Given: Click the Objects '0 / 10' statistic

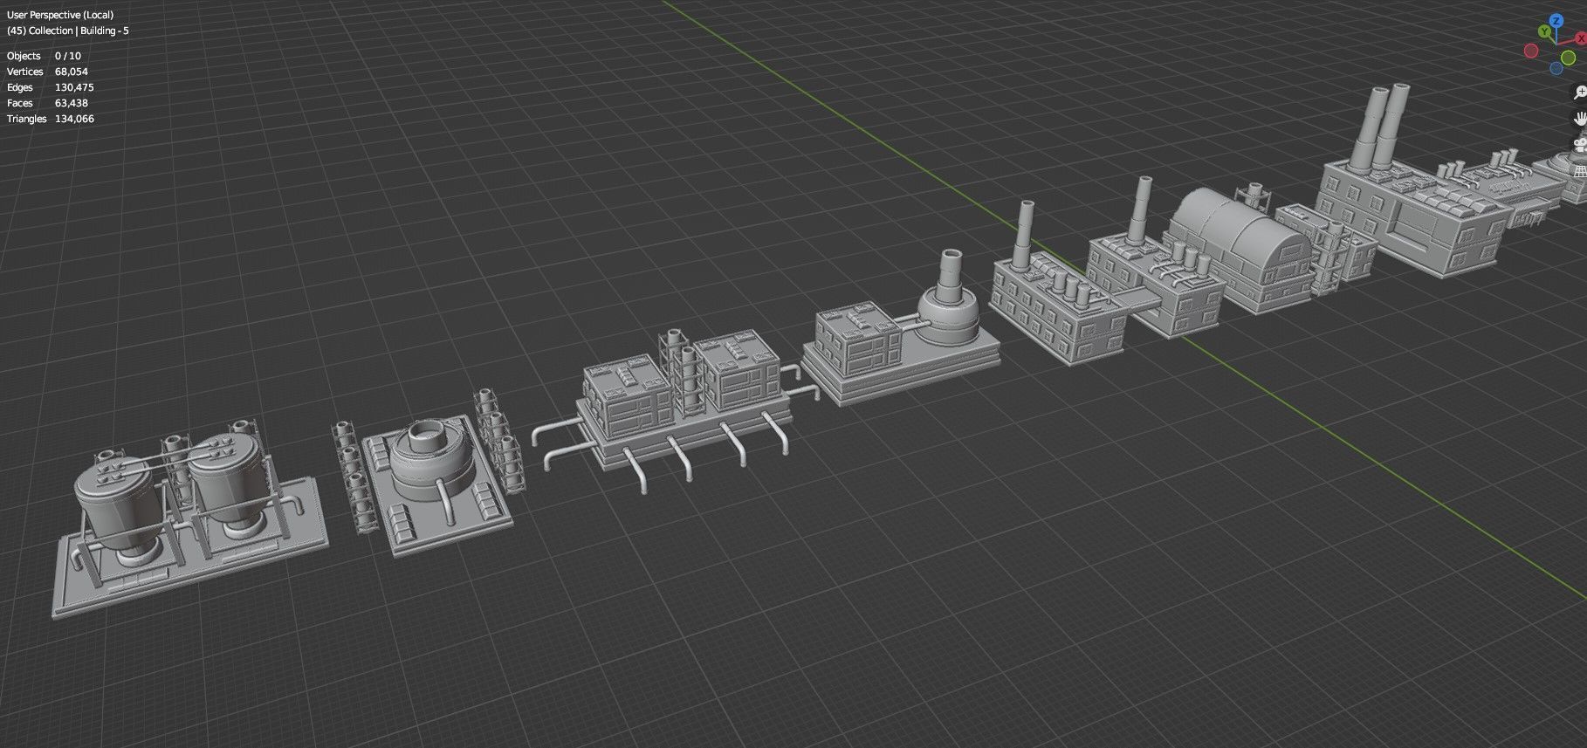Looking at the screenshot, I should click(x=68, y=56).
